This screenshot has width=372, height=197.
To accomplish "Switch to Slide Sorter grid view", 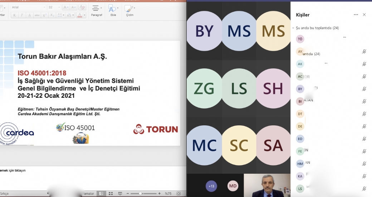I will [x=111, y=194].
